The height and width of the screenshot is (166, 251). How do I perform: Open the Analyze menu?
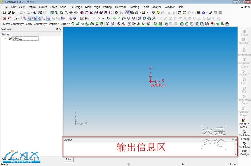(x=157, y=7)
